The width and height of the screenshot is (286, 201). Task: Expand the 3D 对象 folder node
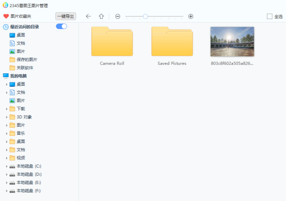pyautogui.click(x=7, y=117)
